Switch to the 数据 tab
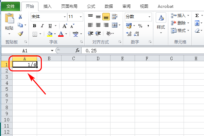 click(109, 6)
